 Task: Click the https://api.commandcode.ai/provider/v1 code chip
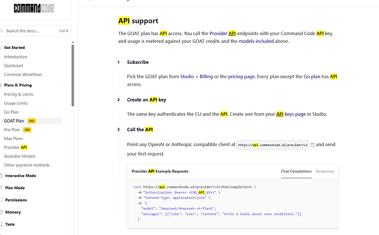coord(272,145)
